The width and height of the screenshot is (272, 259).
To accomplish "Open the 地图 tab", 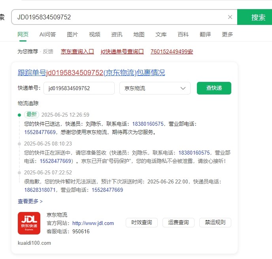I will pos(139,34).
